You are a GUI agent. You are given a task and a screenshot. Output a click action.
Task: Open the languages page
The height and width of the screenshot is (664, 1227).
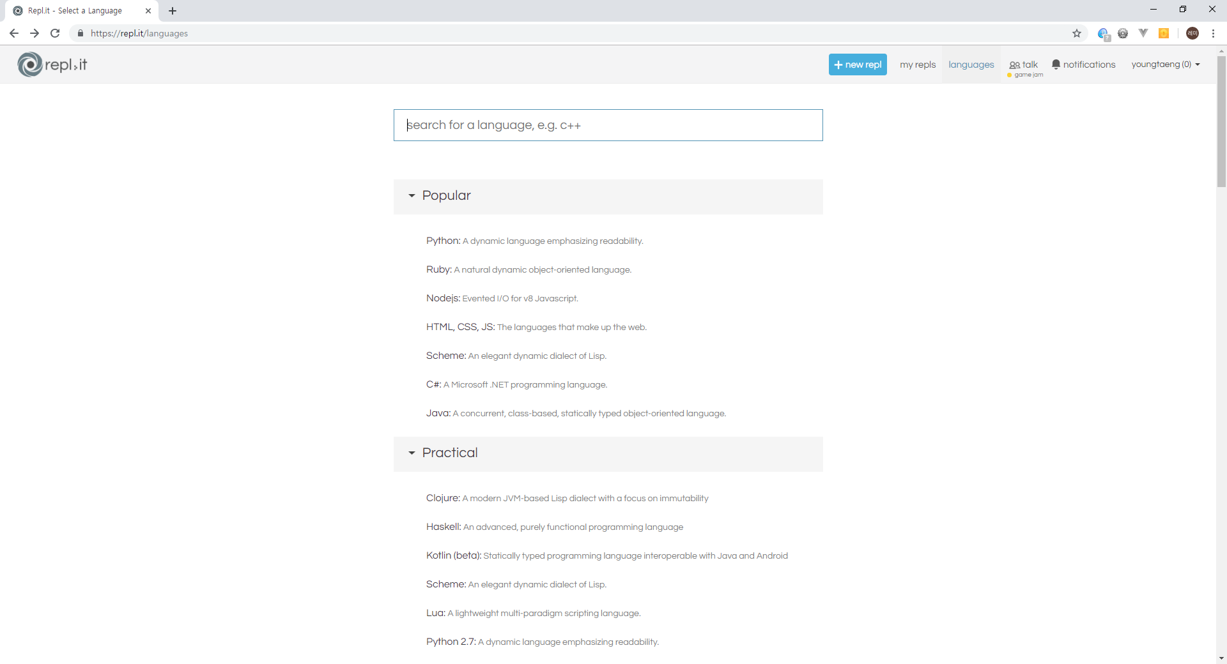(971, 64)
